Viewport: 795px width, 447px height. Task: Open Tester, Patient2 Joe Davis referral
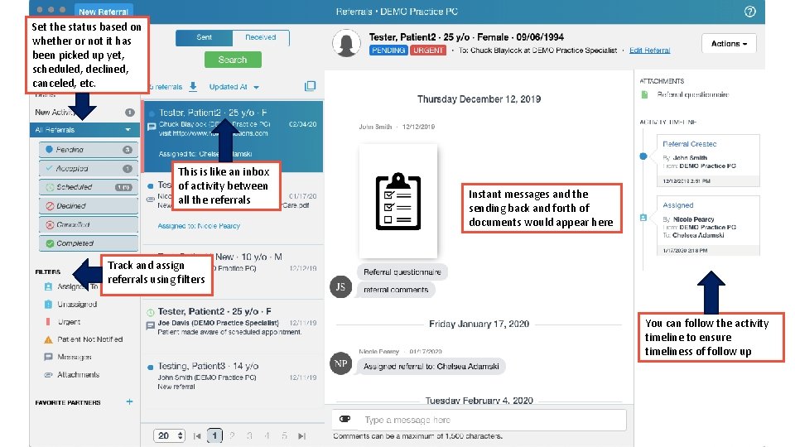pyautogui.click(x=233, y=322)
